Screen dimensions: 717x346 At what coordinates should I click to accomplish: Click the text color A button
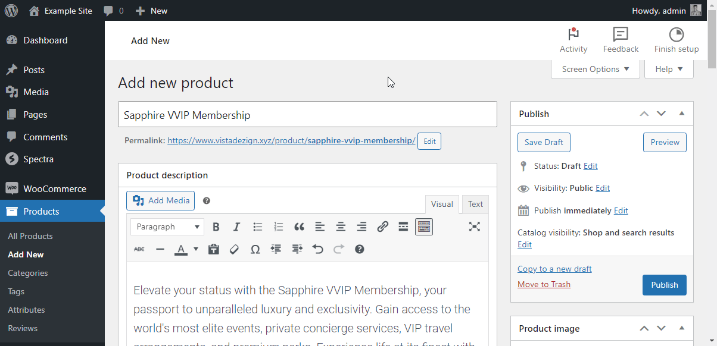pos(181,250)
